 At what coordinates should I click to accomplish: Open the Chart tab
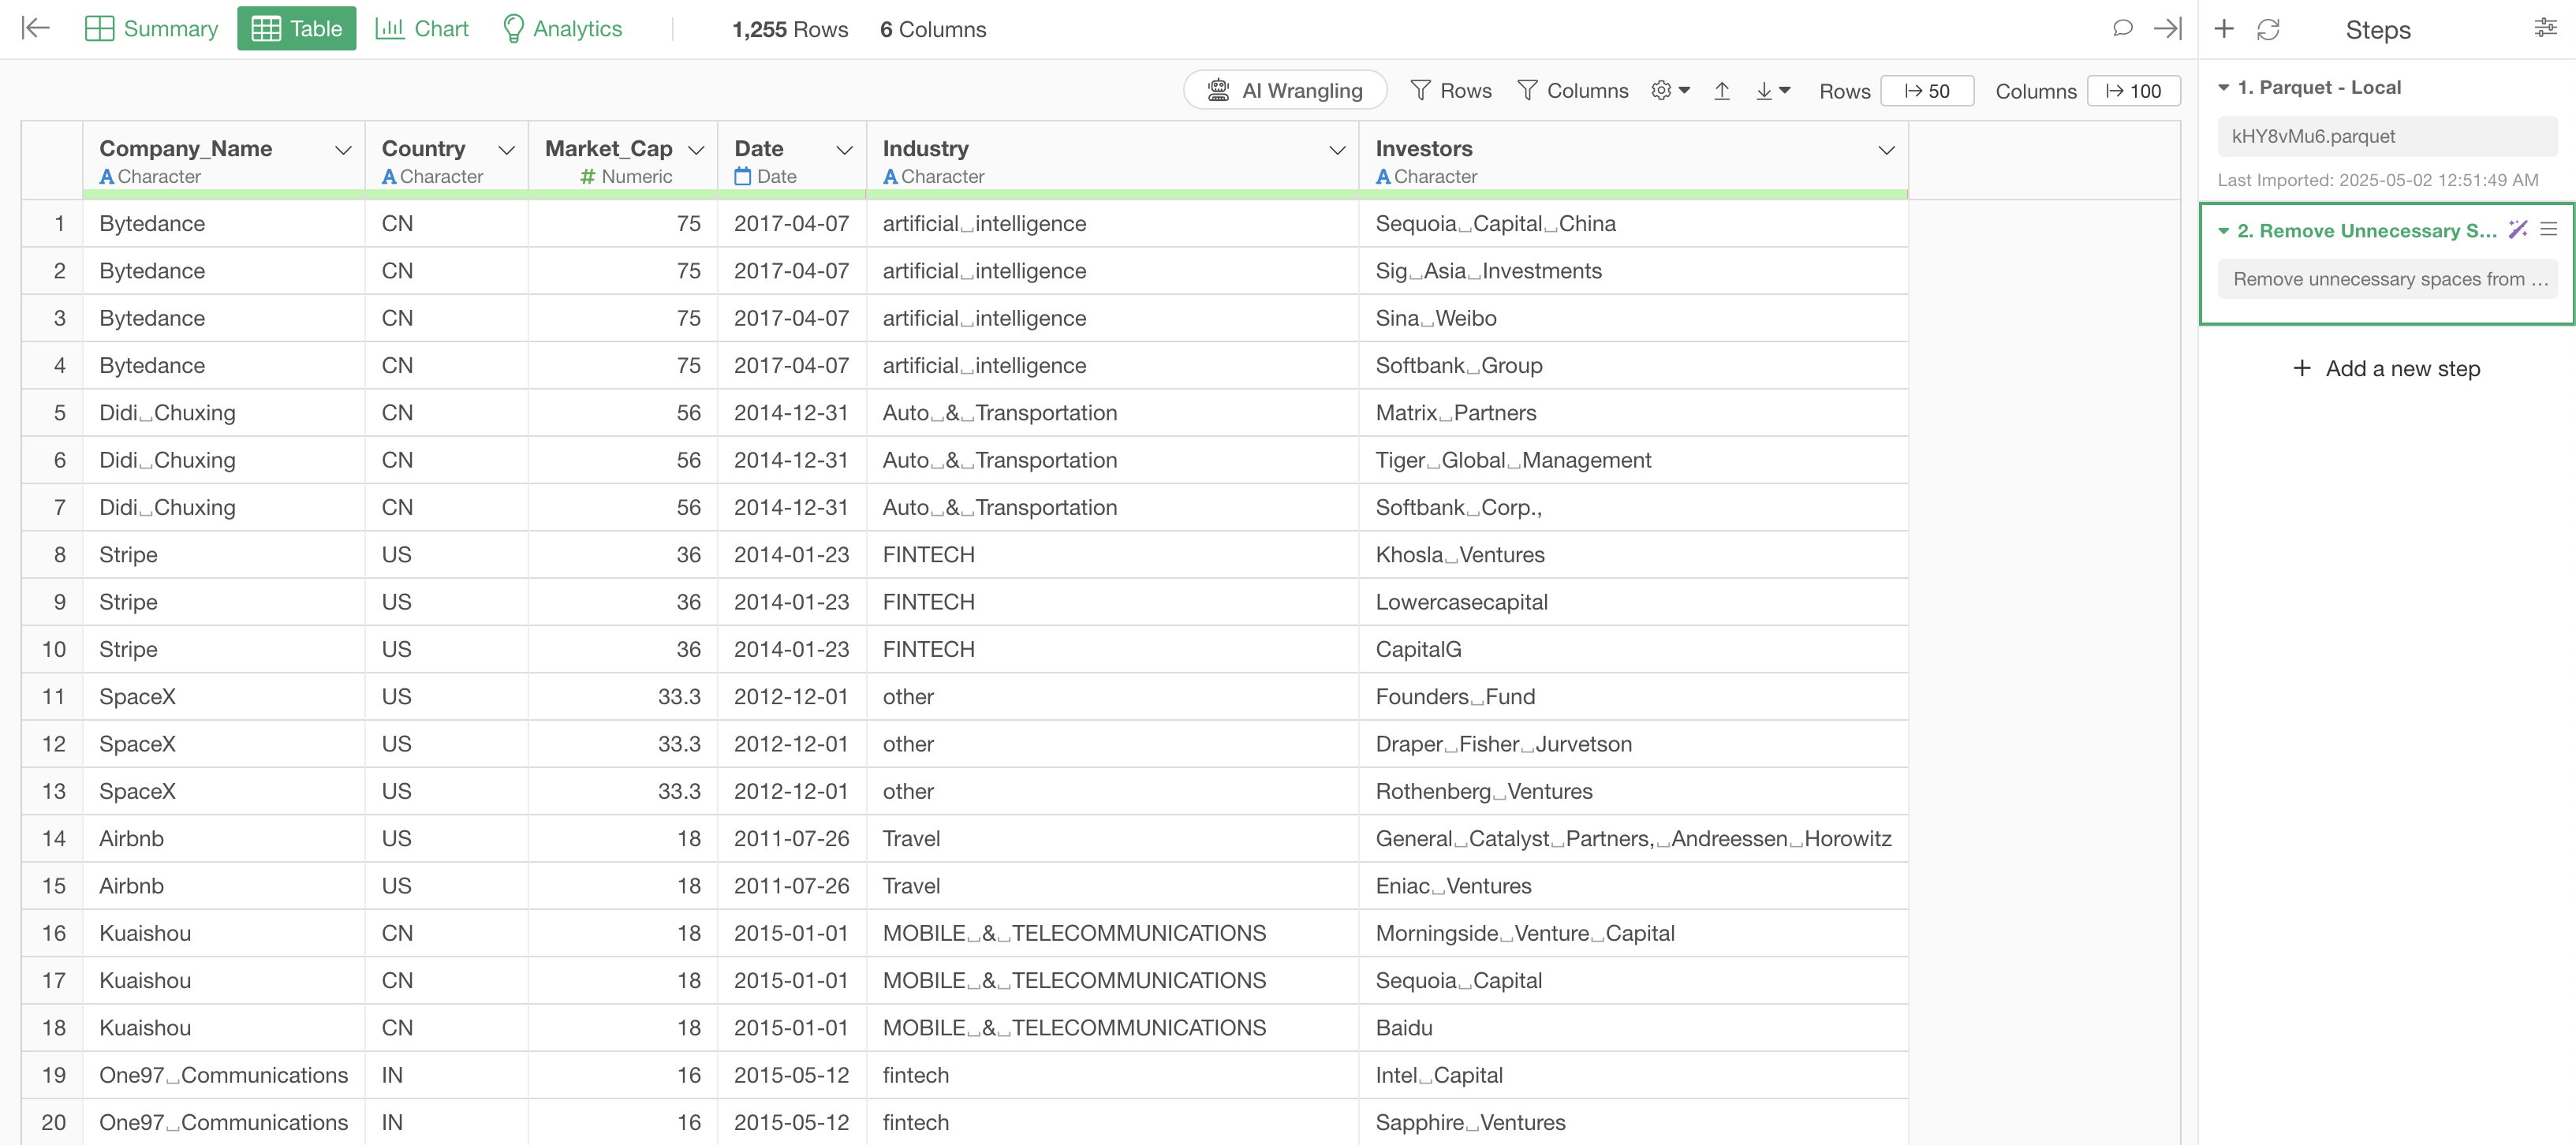coord(421,28)
